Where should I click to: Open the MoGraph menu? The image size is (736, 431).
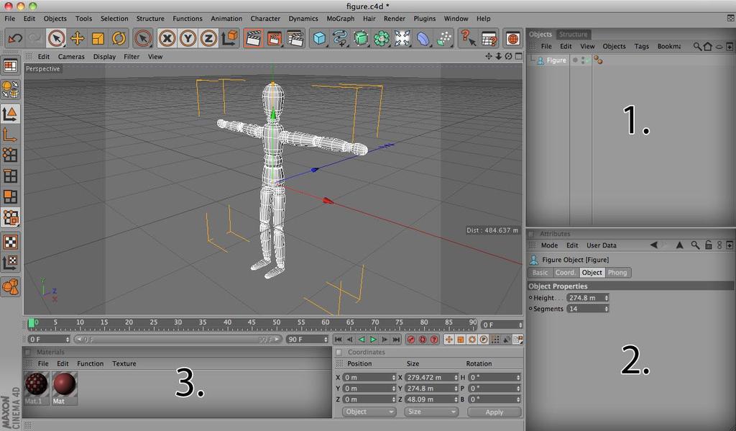point(340,19)
